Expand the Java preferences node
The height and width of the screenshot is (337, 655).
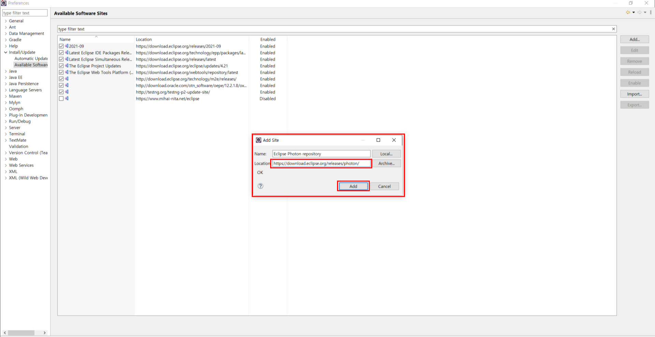click(x=6, y=71)
